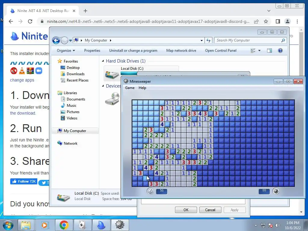308x231 pixels.
Task: Toggle the Chrome side panel icon
Action: tap(278, 21)
